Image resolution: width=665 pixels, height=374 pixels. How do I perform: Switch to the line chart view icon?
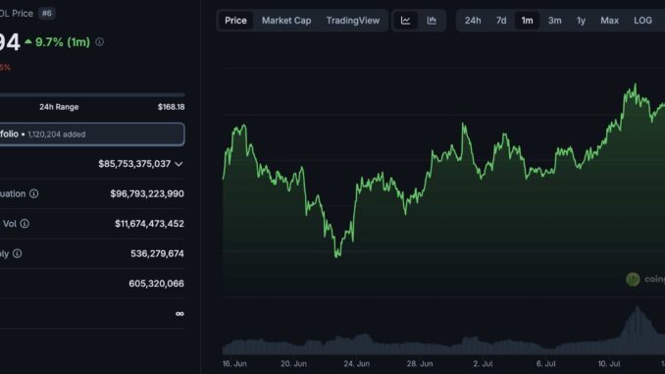coord(405,21)
